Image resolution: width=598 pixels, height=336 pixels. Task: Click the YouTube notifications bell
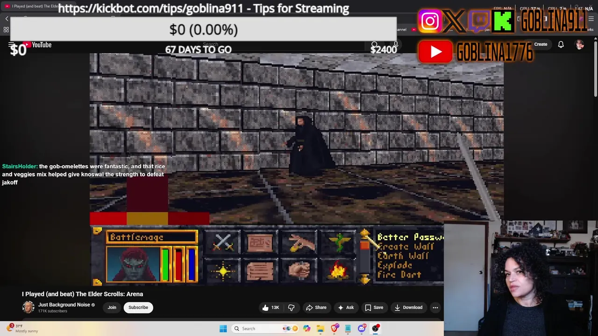(x=561, y=44)
